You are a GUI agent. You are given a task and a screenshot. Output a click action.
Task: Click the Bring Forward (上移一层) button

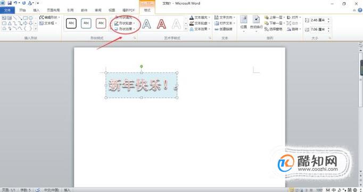[275, 18]
